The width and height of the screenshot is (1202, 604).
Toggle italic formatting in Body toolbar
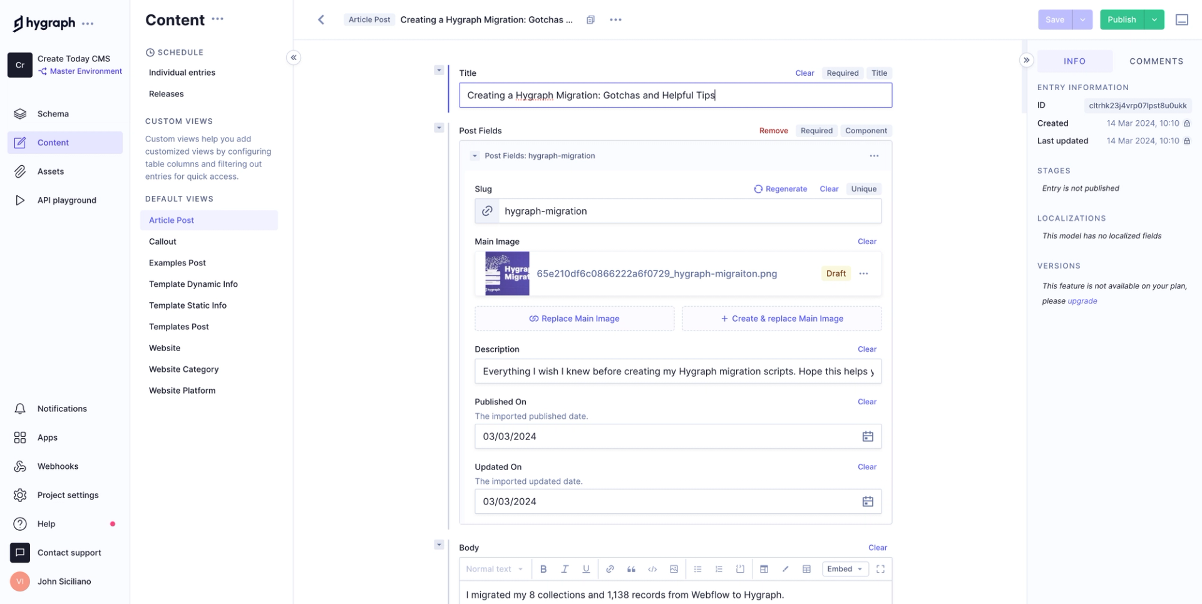565,569
